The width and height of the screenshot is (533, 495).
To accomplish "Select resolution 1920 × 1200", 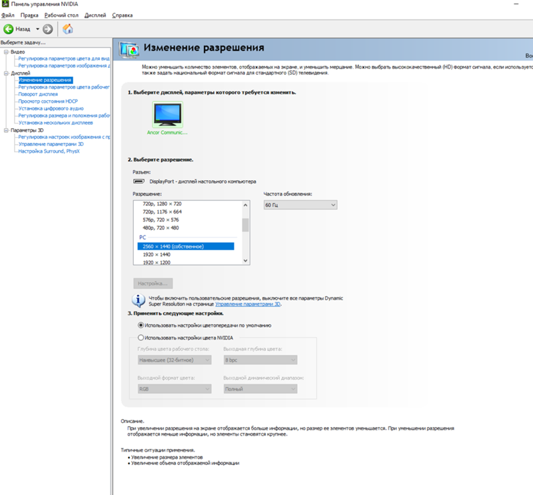I will point(157,262).
